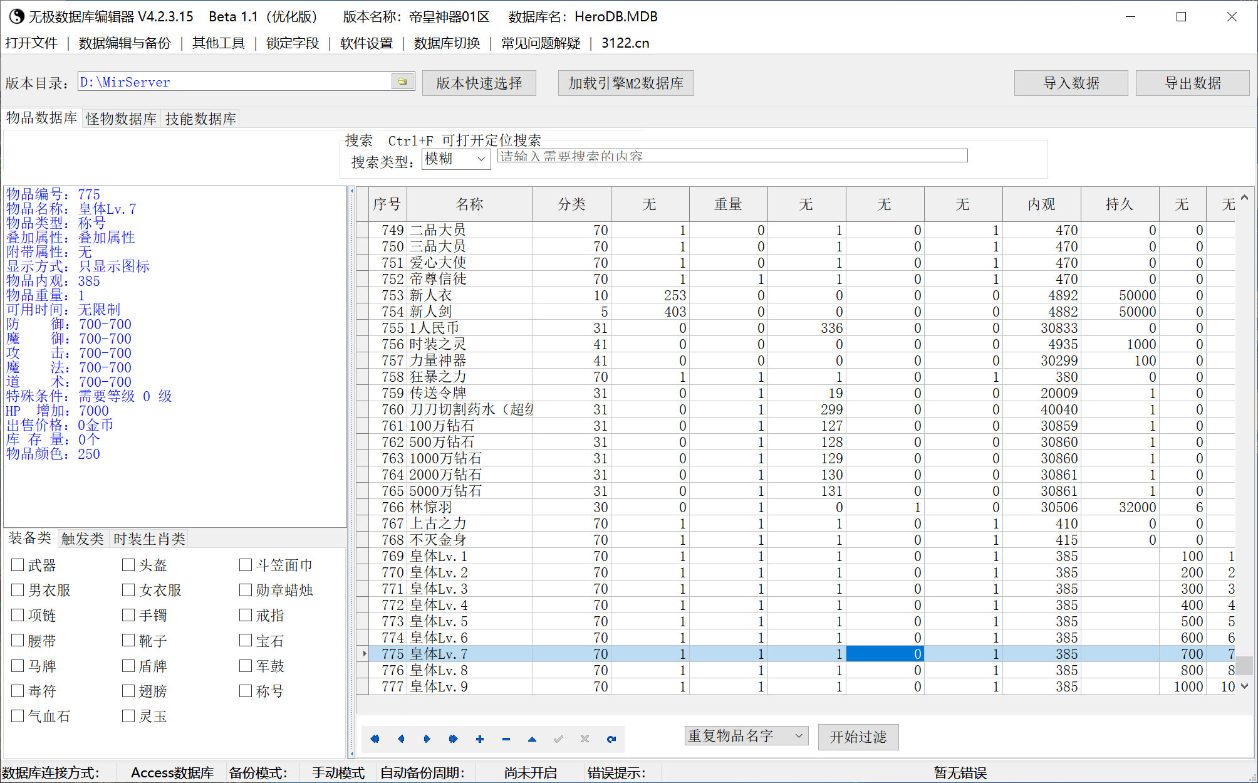Image resolution: width=1258 pixels, height=783 pixels.
Task: Click the yin-yang application icon
Action: tap(16, 16)
